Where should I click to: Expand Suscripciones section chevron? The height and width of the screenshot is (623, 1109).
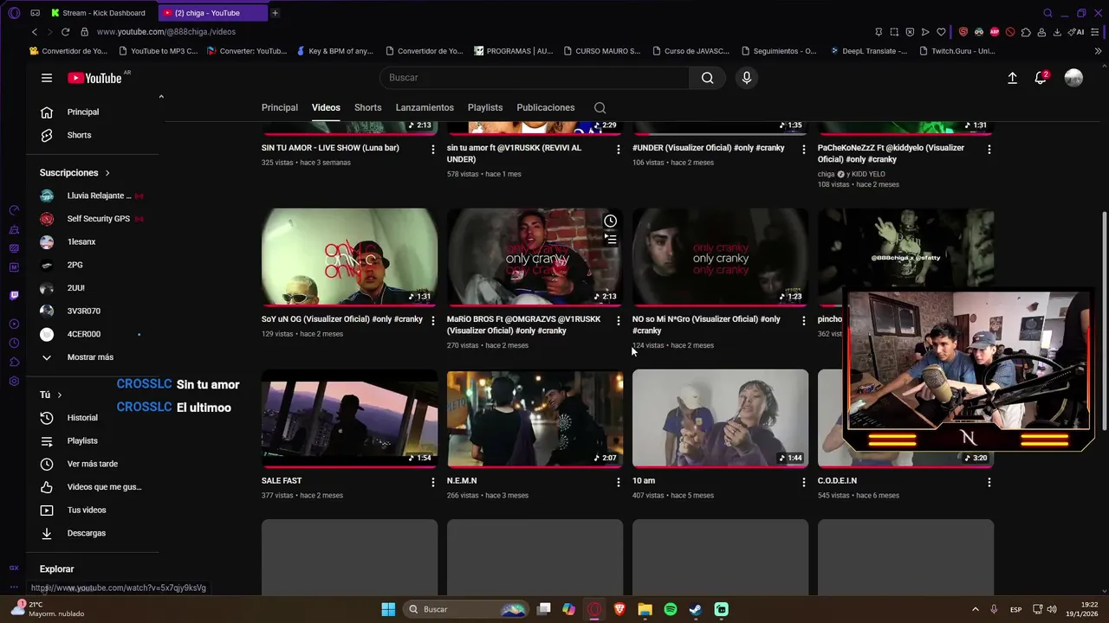click(107, 173)
